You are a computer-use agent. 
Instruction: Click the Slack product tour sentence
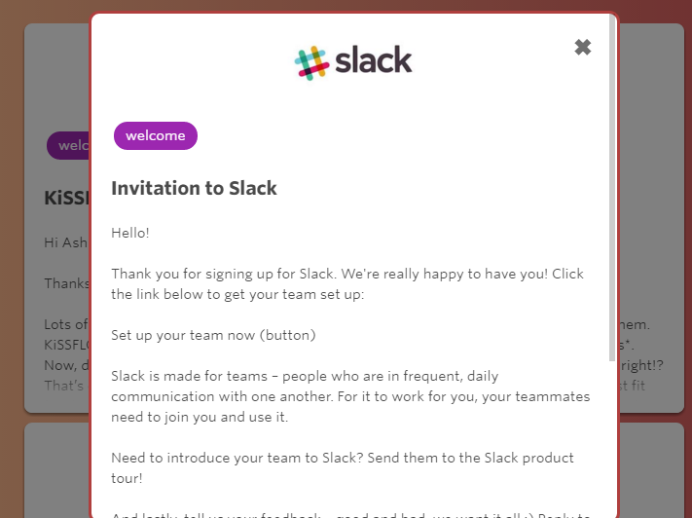coord(343,467)
